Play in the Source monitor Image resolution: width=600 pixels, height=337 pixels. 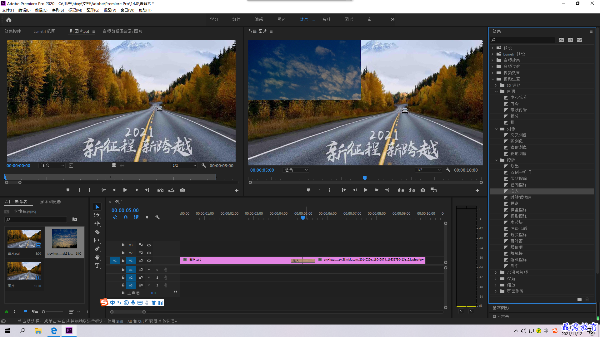click(125, 190)
